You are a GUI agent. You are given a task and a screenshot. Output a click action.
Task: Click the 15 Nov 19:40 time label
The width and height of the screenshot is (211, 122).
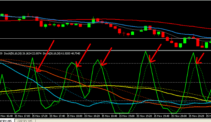coord(162,116)
